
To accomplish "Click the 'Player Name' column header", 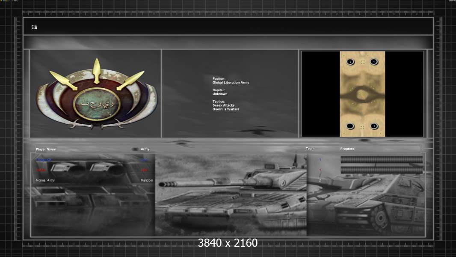I will (x=46, y=149).
